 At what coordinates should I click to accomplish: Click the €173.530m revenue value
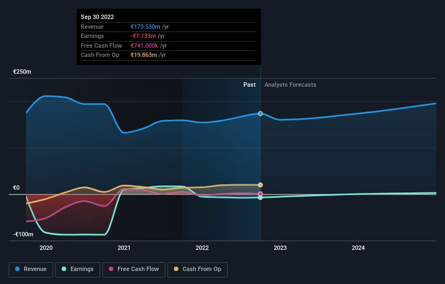tap(145, 27)
